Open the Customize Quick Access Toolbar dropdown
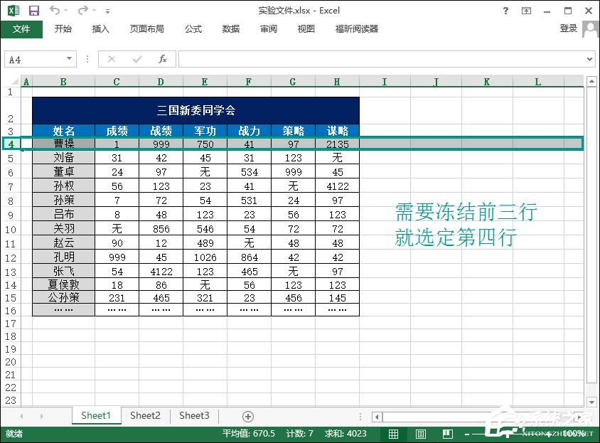This screenshot has width=600, height=443. (x=107, y=10)
